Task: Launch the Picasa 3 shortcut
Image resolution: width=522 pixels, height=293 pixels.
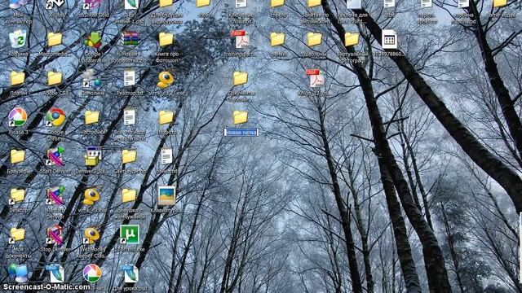Action: (18, 117)
